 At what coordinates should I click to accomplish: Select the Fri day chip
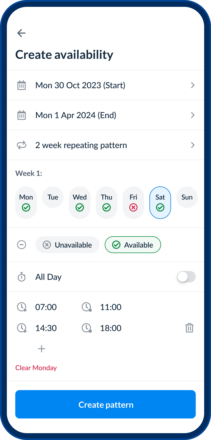(x=133, y=202)
